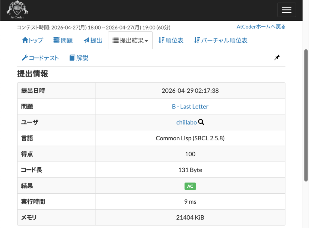Screen dimensions: 309x228
Task: Click the page's vertical scrollbar
Action: point(306,114)
